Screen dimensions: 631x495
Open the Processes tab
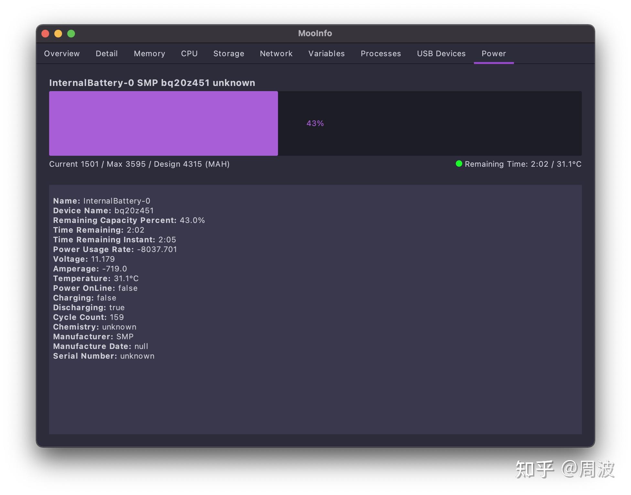380,54
